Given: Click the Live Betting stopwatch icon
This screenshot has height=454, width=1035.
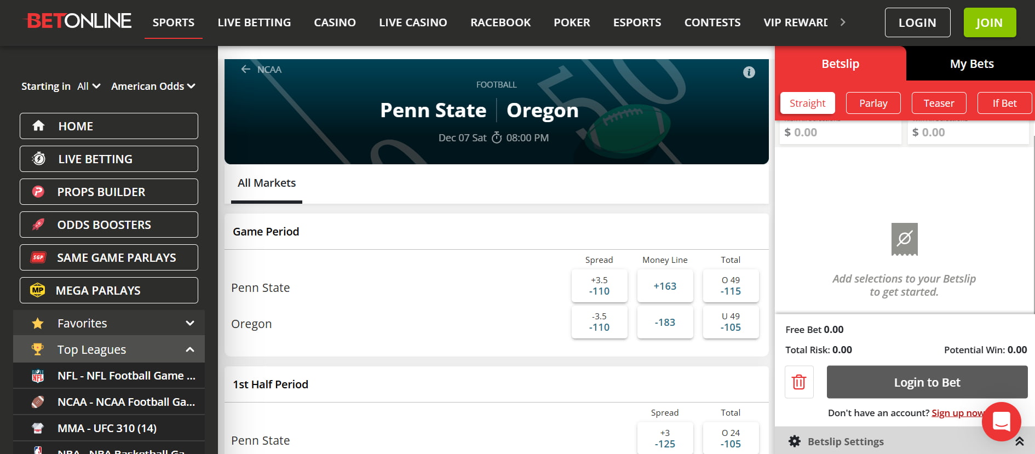Looking at the screenshot, I should point(38,159).
